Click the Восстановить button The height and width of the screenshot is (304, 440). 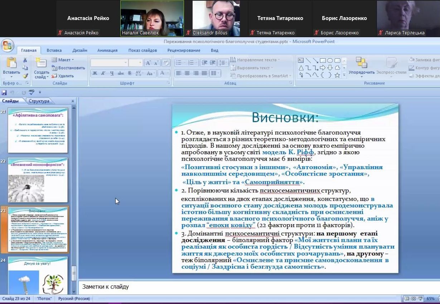(x=68, y=68)
